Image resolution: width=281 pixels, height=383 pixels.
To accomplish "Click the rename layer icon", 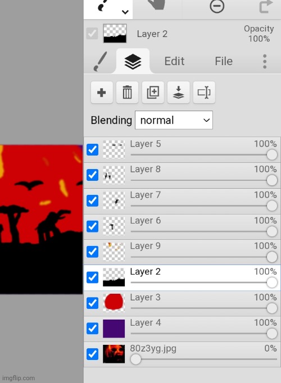I will (x=204, y=93).
